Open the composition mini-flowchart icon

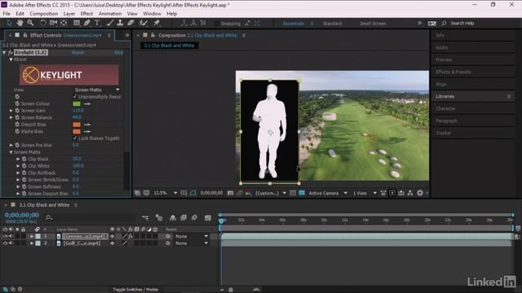pyautogui.click(x=145, y=218)
